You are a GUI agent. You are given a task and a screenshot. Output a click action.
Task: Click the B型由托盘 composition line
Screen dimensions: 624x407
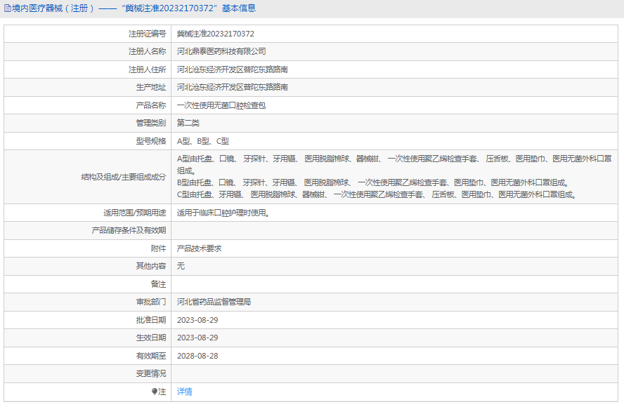tap(373, 183)
